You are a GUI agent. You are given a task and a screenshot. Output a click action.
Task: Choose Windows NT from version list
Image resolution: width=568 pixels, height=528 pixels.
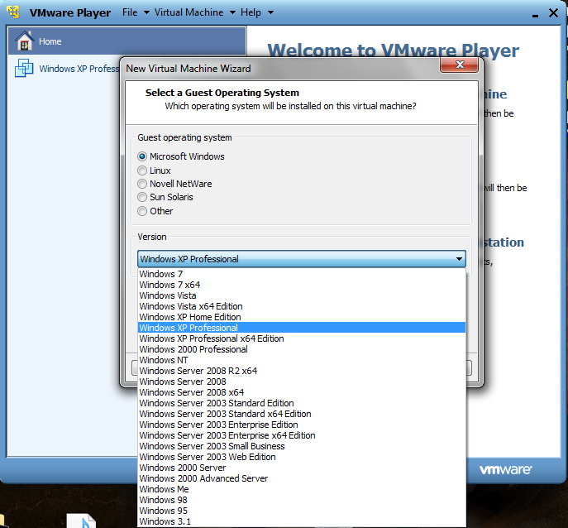(x=302, y=360)
